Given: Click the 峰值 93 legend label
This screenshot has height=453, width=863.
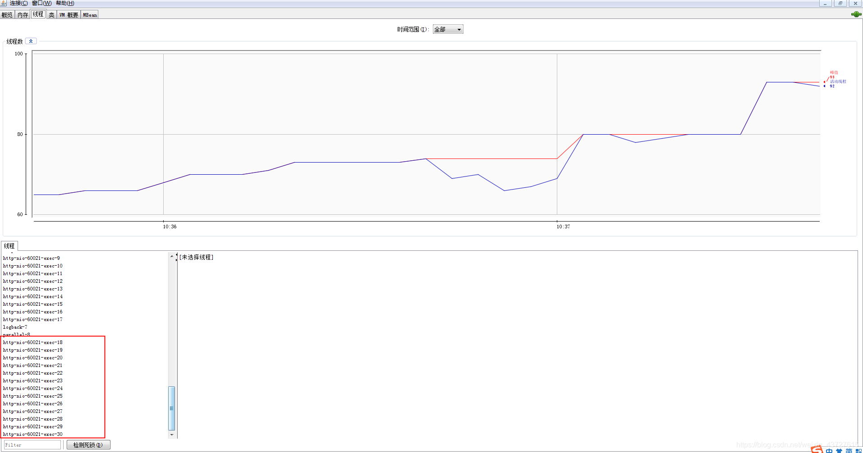Looking at the screenshot, I should [x=834, y=75].
